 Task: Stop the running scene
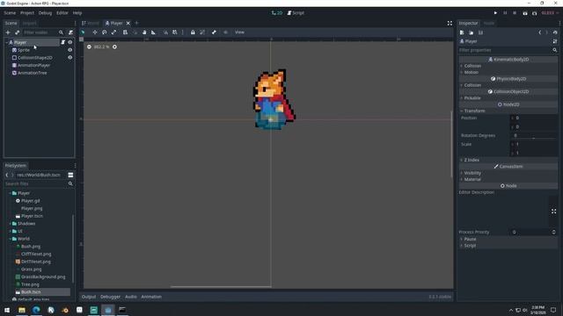[515, 13]
